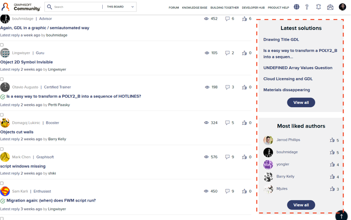This screenshot has height=220, width=351.
Task: Open the FORUM menu
Action: 174,7
